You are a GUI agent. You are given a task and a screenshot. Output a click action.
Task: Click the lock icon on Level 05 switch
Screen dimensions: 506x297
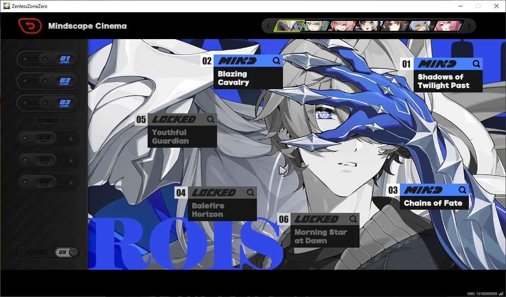click(x=71, y=160)
